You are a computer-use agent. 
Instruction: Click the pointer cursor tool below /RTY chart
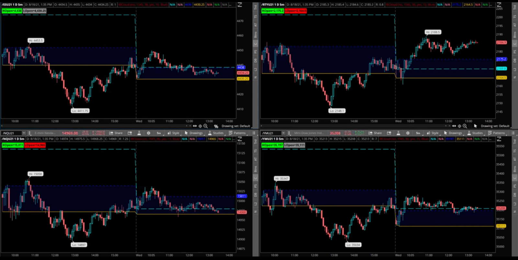(x=475, y=126)
